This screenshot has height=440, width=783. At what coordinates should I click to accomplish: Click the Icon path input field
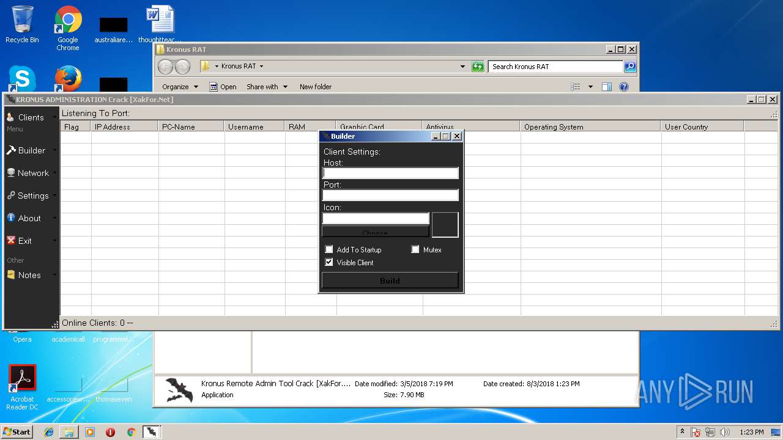coord(376,218)
